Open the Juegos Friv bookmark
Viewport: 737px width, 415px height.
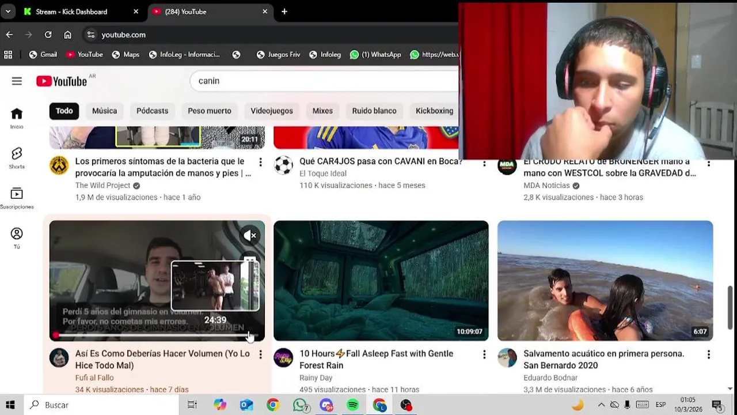point(278,55)
